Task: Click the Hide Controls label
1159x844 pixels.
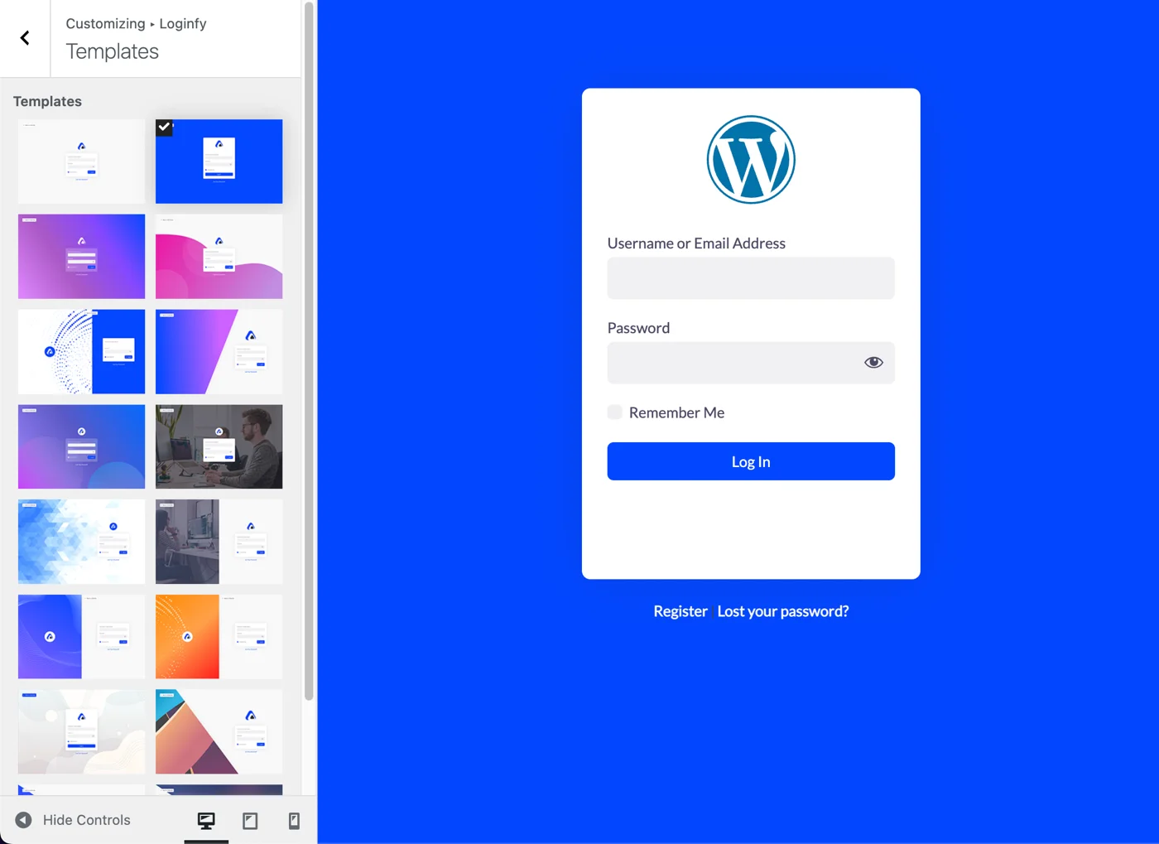Action: 87,820
